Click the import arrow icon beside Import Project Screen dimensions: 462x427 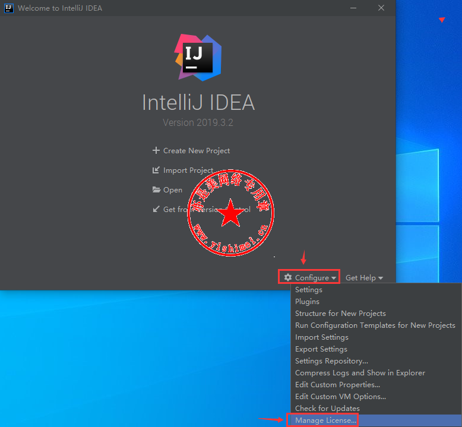pos(156,170)
